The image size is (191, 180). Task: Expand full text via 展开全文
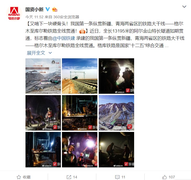pyautogui.click(x=36, y=53)
